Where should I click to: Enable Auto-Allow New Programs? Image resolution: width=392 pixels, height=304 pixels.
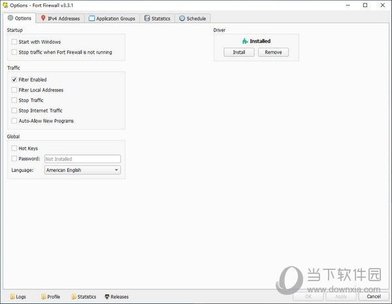(14, 121)
